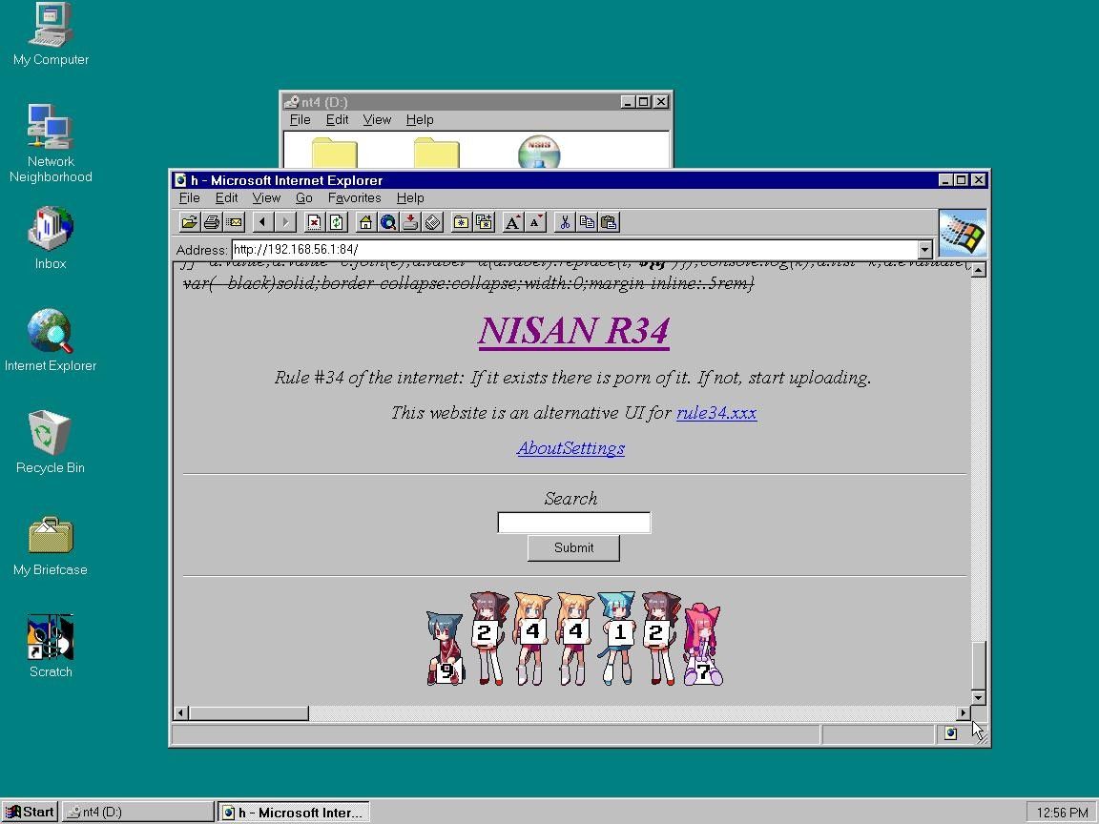Refresh the page with the green arrows icon

click(337, 223)
